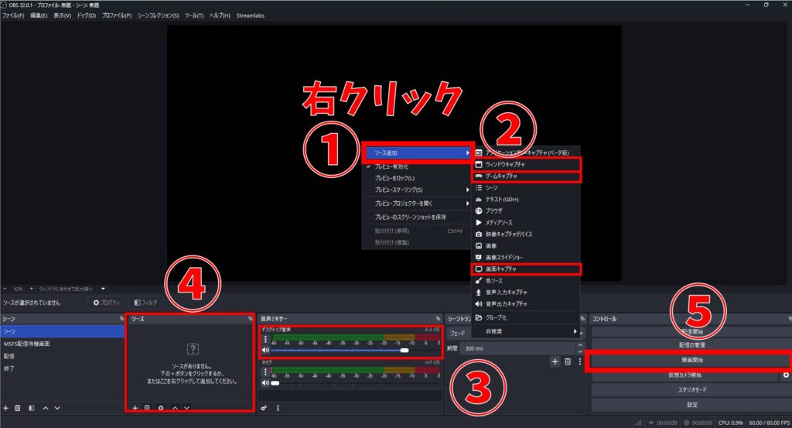Open the シーンコレクション(S) menu

[x=158, y=15]
